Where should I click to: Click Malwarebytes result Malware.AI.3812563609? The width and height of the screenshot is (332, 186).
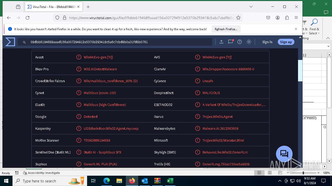(x=220, y=128)
